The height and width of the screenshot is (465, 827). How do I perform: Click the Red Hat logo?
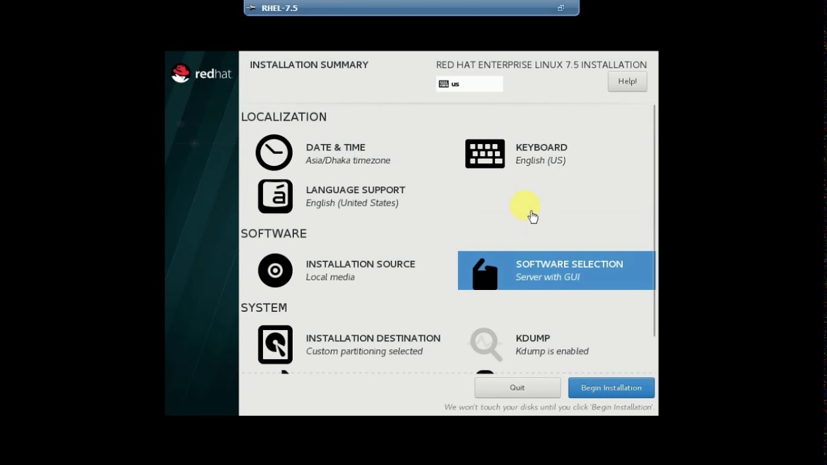[x=201, y=74]
